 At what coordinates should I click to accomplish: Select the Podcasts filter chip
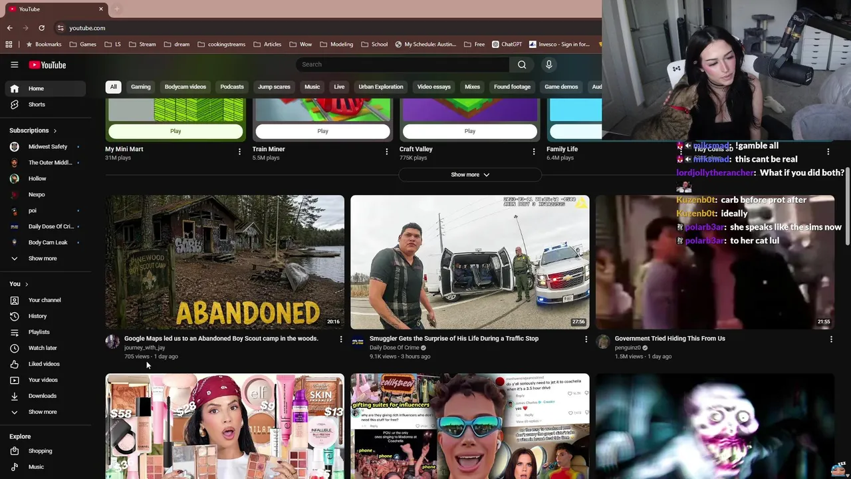232,86
